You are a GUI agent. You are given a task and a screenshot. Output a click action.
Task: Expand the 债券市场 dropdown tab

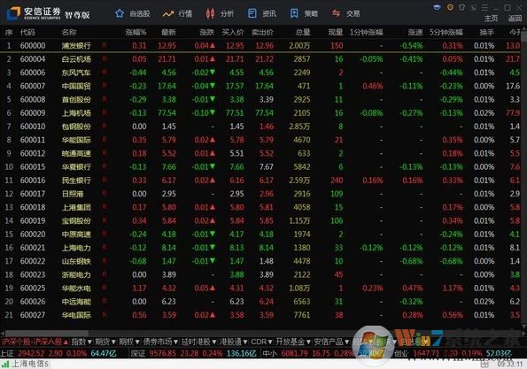click(x=160, y=342)
